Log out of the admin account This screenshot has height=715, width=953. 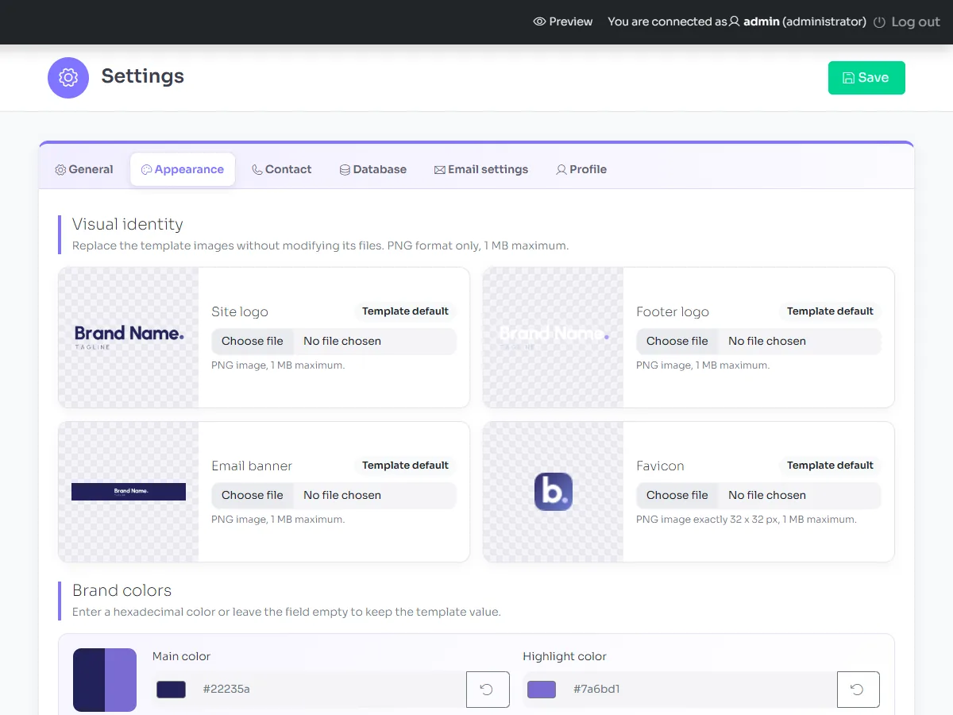(x=907, y=22)
